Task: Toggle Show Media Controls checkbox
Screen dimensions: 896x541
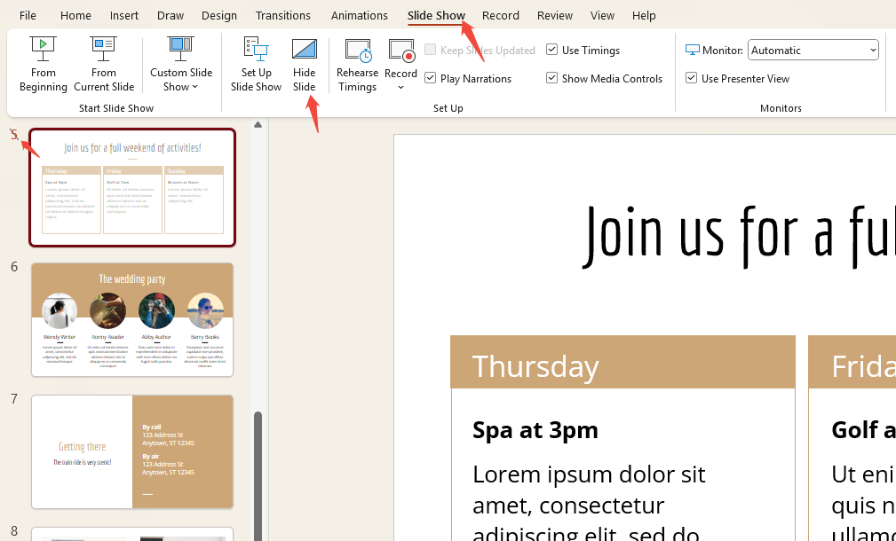Action: 552,79
